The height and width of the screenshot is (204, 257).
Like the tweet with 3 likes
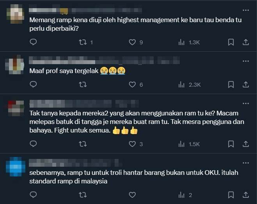tap(132, 144)
